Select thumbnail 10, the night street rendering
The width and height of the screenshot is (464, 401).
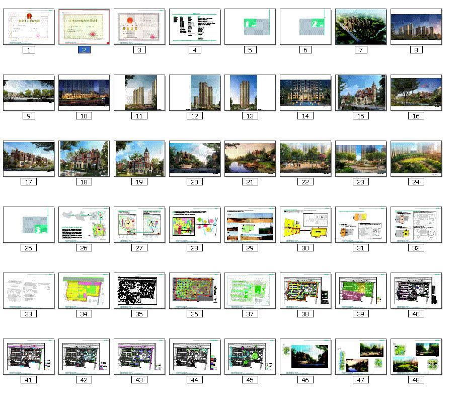84,93
